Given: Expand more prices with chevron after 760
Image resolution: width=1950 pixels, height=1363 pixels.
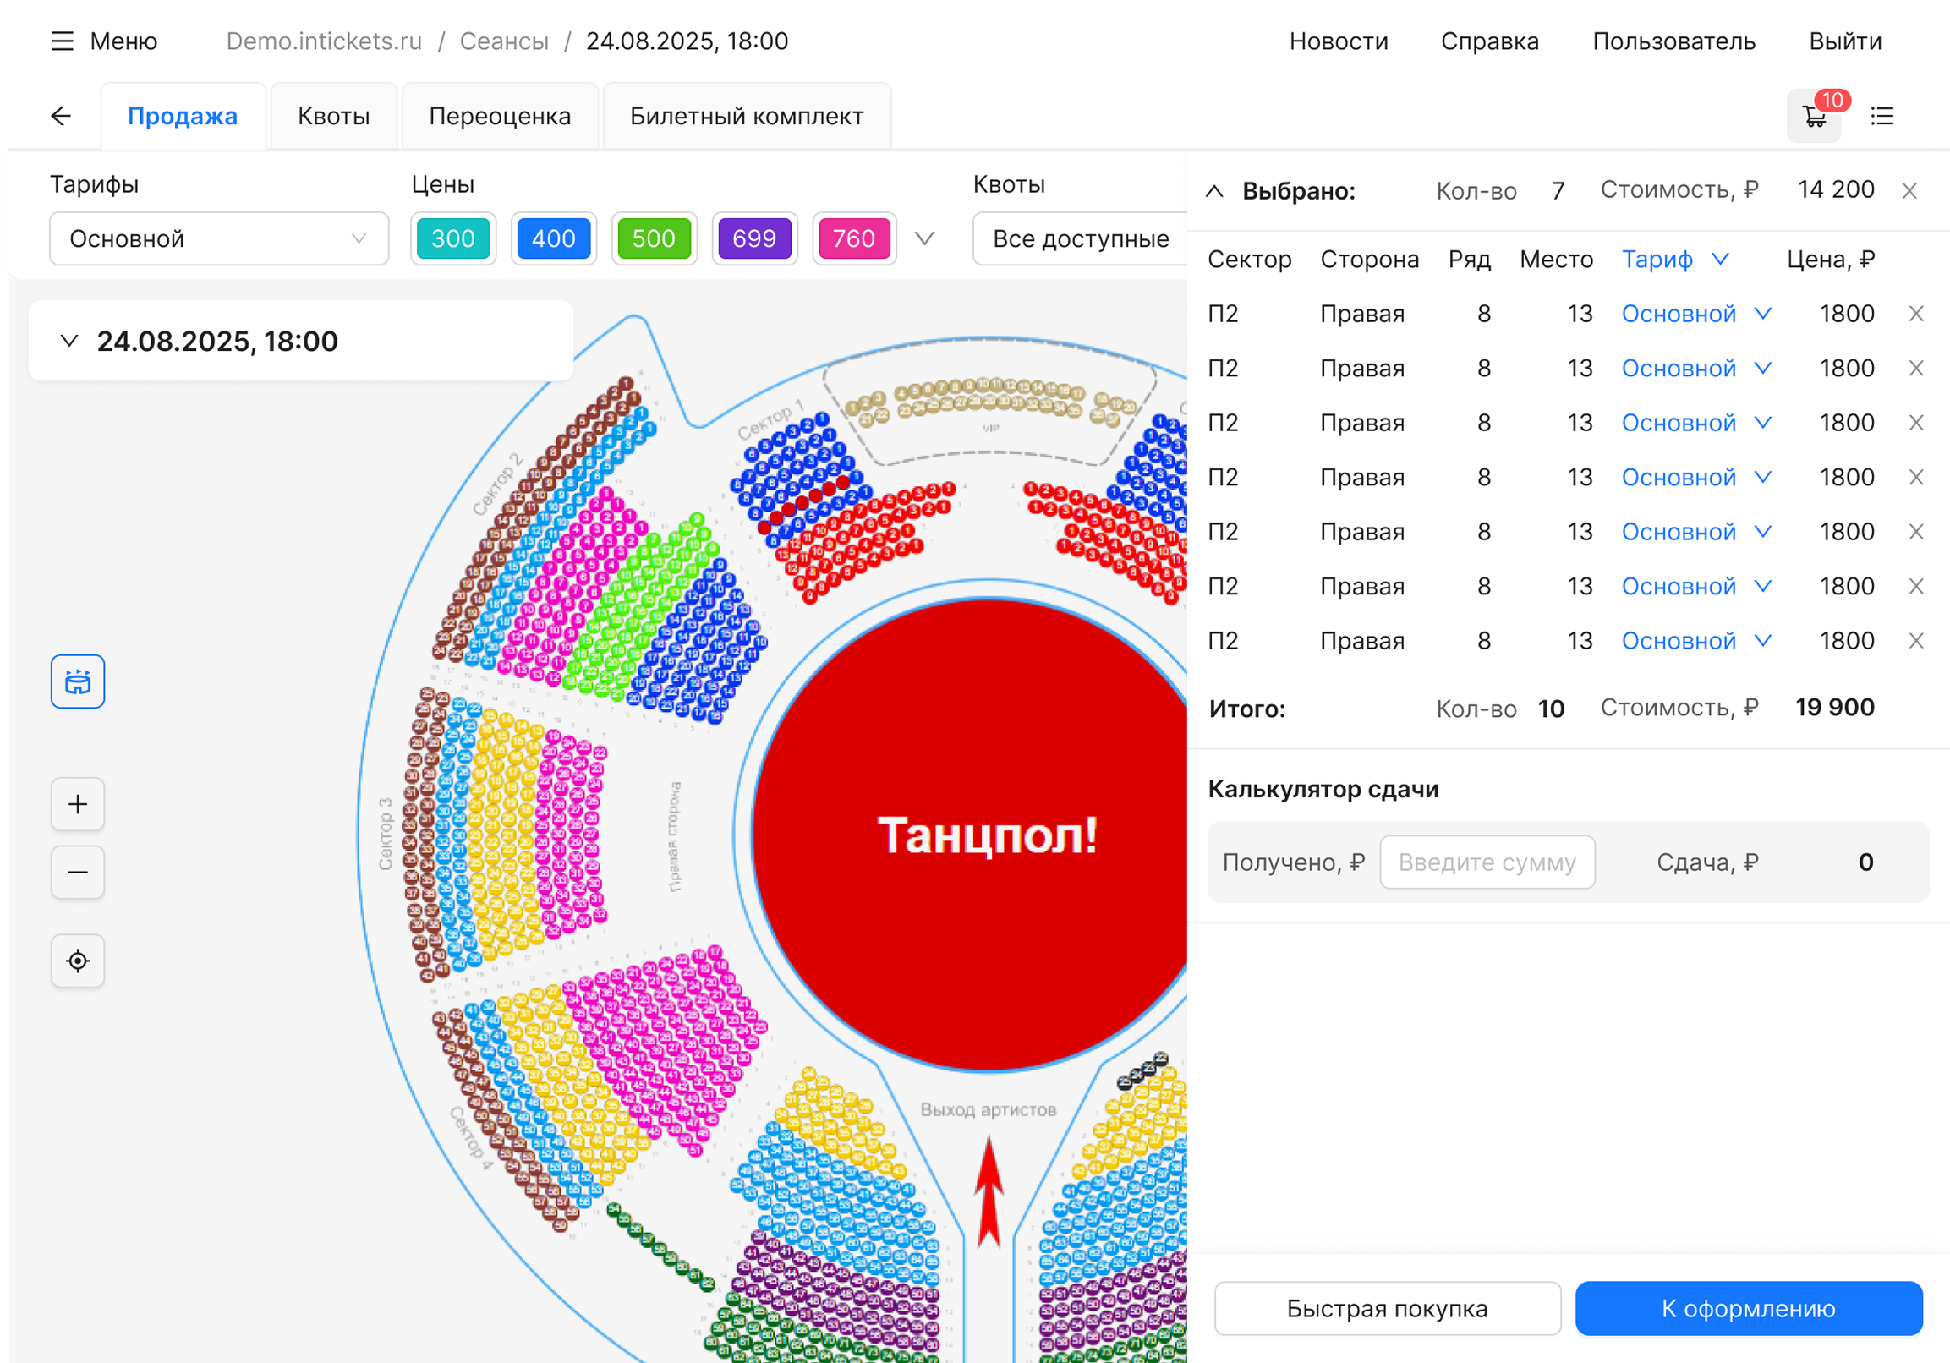Looking at the screenshot, I should click(x=925, y=238).
